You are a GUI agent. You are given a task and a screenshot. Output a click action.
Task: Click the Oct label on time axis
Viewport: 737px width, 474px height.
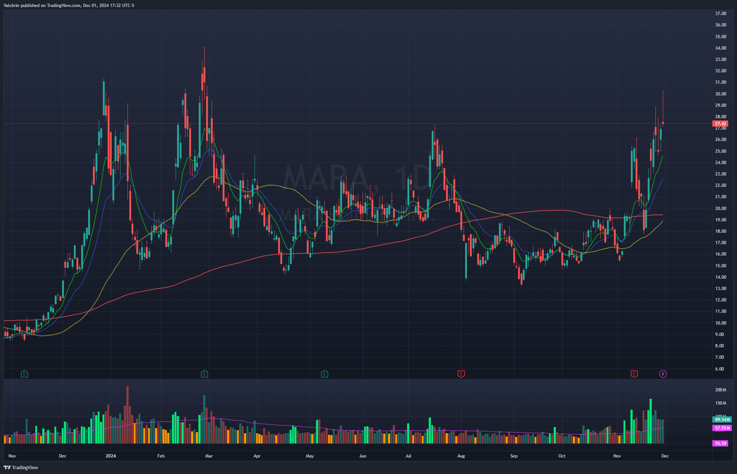click(562, 456)
